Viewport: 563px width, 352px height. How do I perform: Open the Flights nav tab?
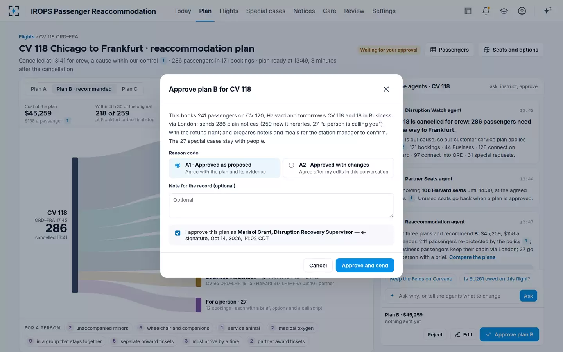229,11
